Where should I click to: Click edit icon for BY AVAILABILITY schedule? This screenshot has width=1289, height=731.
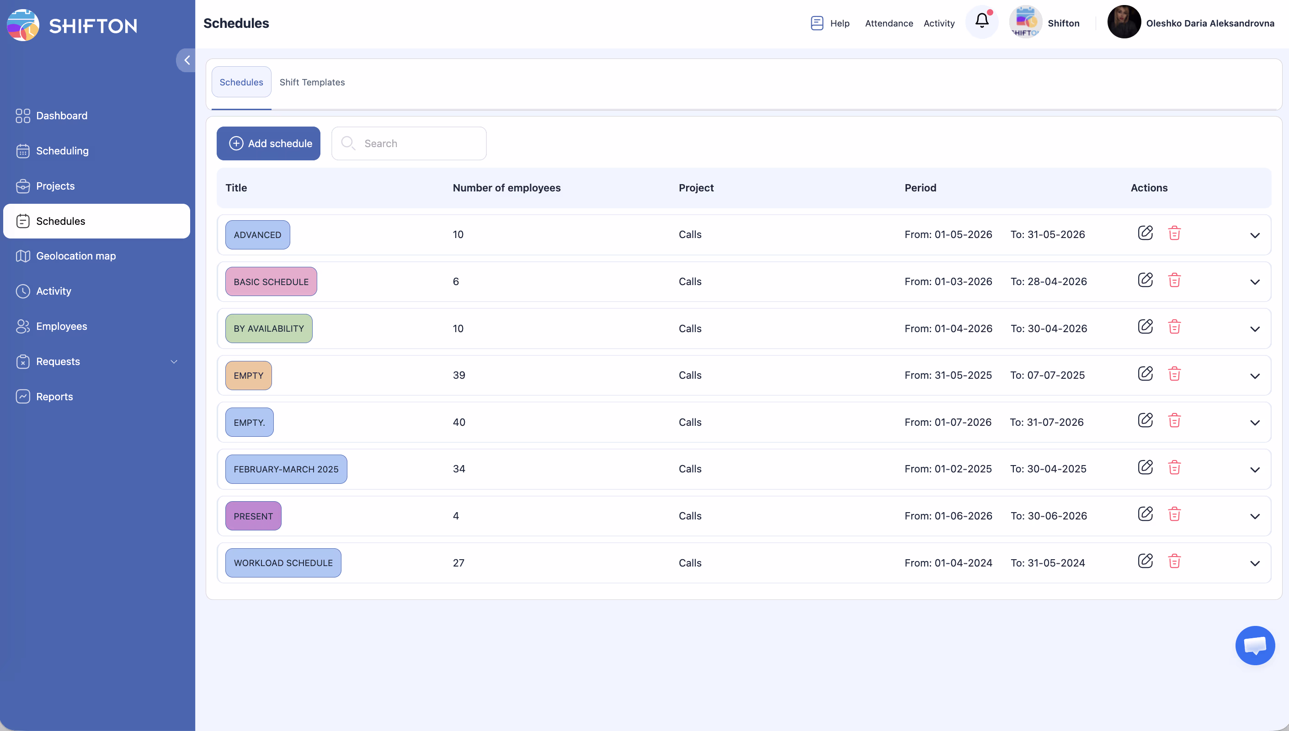[1145, 327]
